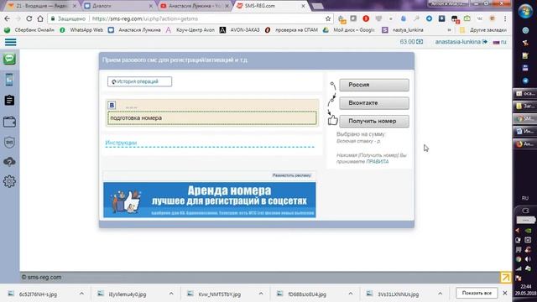Open the clipboard icon in the sidebar

(x=9, y=100)
